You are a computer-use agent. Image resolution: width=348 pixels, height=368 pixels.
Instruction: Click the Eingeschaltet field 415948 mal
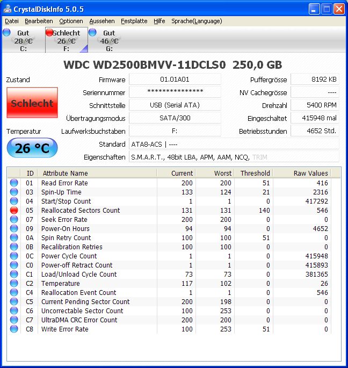[x=315, y=118]
